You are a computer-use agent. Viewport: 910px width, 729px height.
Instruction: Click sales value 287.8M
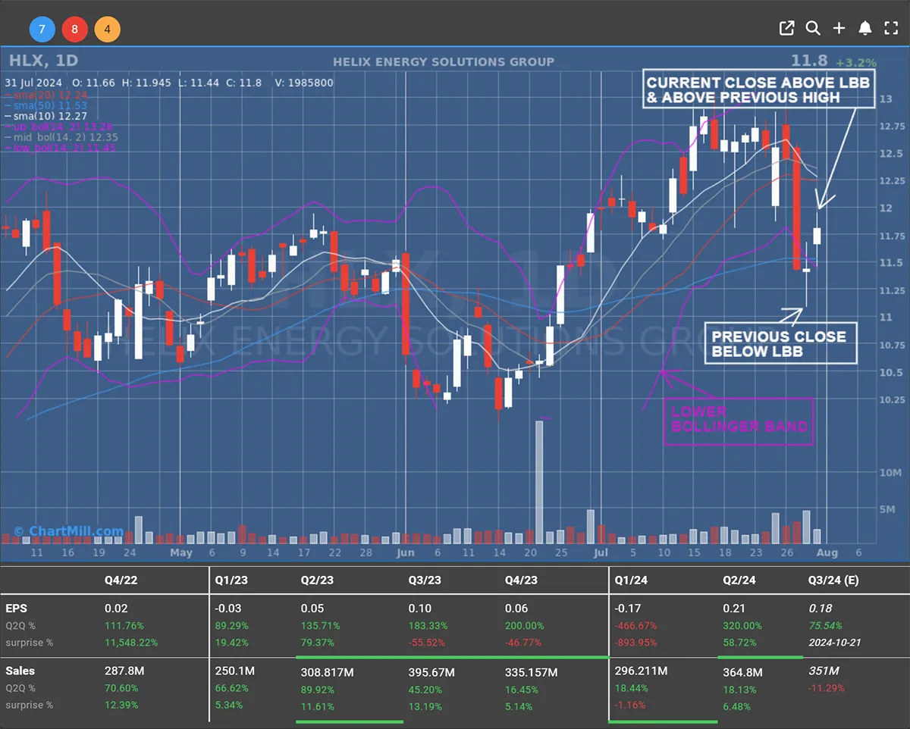tap(126, 671)
